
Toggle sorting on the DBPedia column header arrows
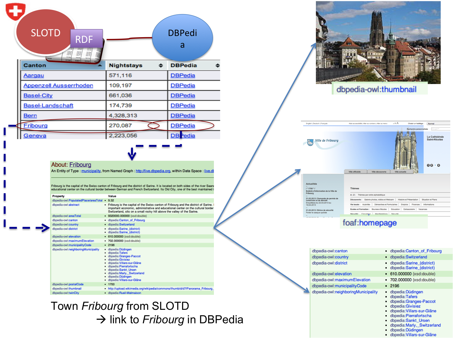coord(217,65)
